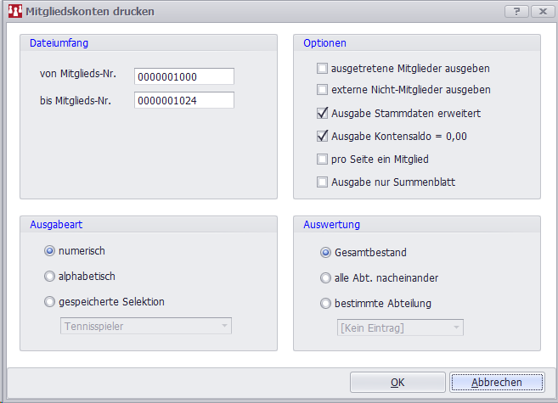Choose alphabetisch radio button
Viewport: 558px width, 403px height.
(x=50, y=276)
